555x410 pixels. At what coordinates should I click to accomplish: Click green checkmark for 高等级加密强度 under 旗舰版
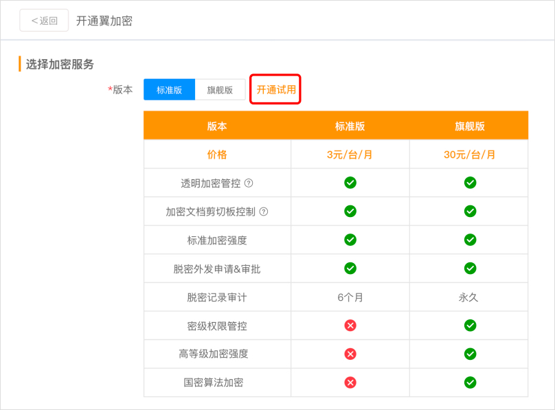pyautogui.click(x=471, y=354)
